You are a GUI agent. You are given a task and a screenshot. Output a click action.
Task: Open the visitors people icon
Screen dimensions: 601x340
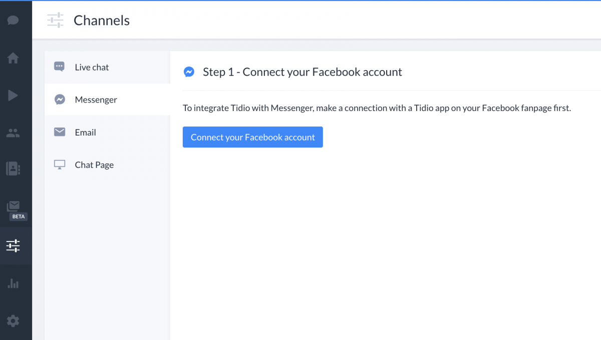[13, 133]
